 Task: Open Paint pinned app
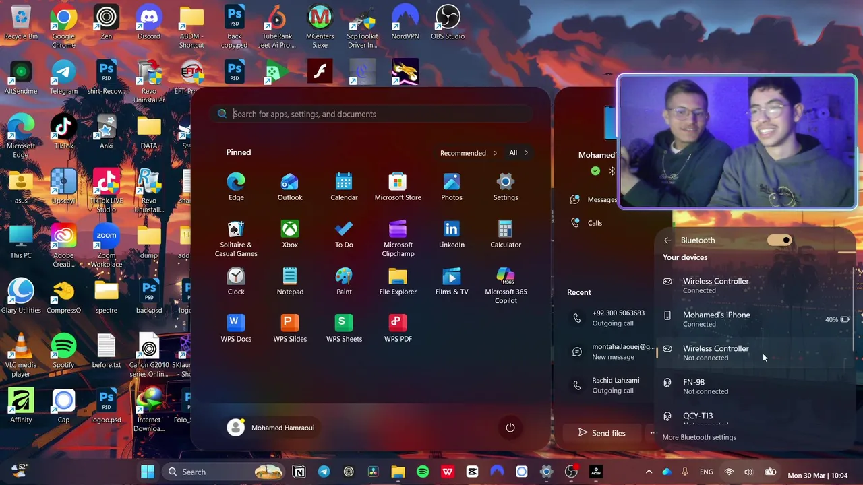(344, 282)
